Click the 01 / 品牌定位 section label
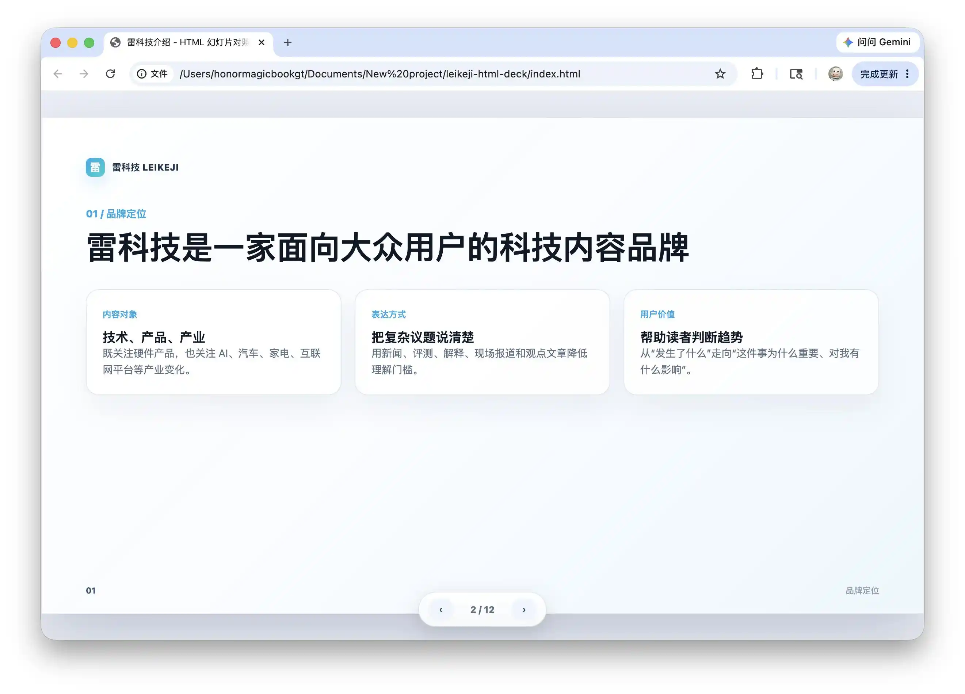The width and height of the screenshot is (965, 694). [x=116, y=214]
